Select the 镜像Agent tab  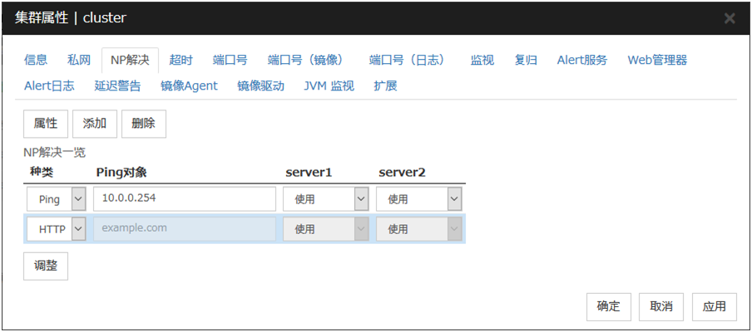(189, 85)
